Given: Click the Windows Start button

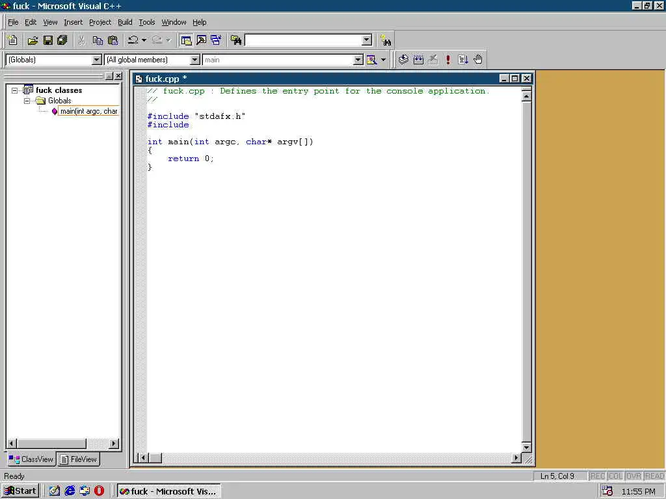Looking at the screenshot, I should point(20,491).
